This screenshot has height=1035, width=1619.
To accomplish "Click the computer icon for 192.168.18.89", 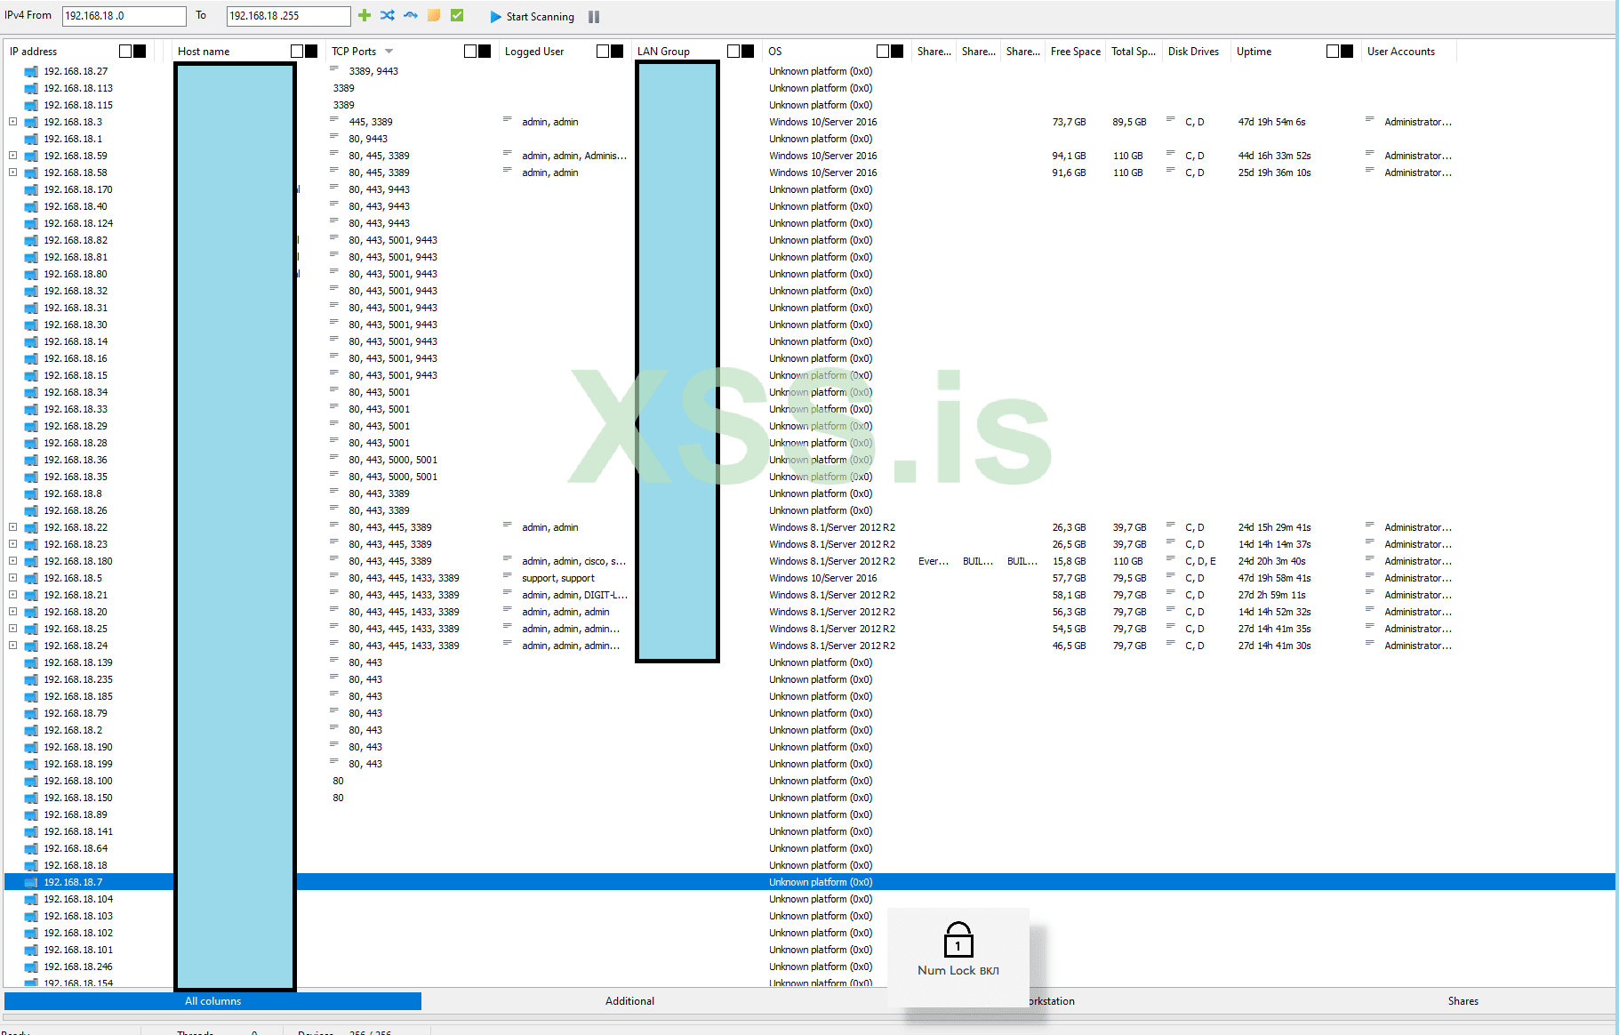I will pos(31,815).
